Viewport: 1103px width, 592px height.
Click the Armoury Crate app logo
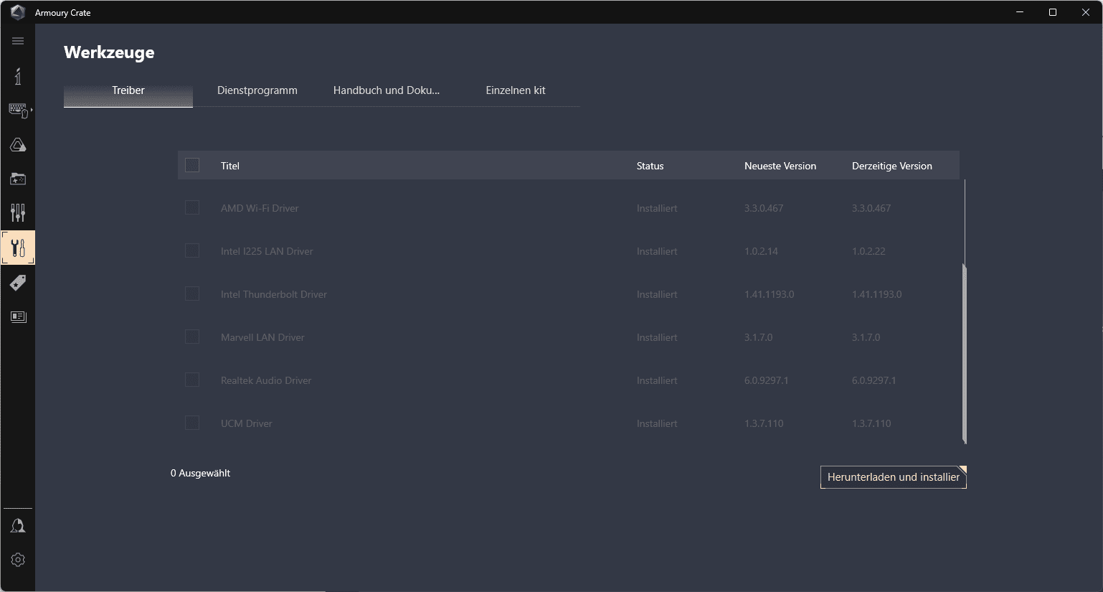click(18, 12)
